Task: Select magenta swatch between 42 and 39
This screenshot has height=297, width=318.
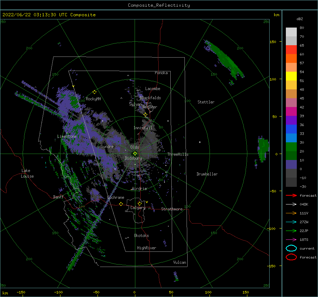Action: (x=291, y=111)
